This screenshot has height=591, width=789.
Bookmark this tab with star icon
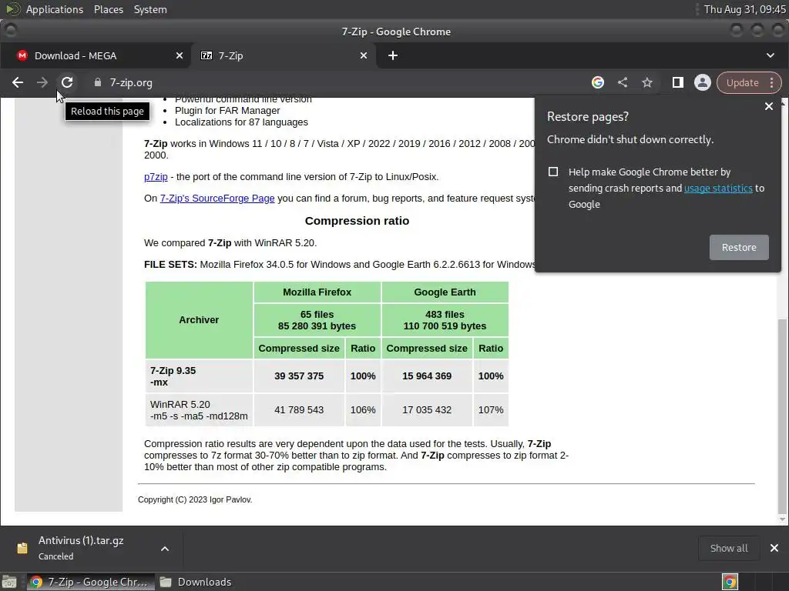tap(647, 82)
